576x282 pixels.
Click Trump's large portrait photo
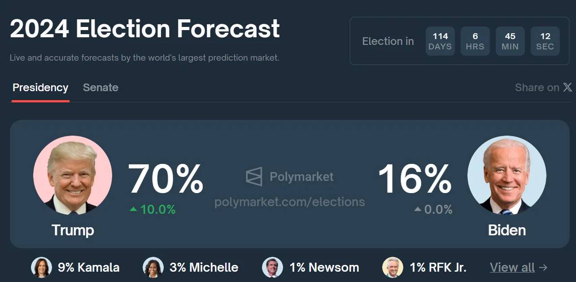click(73, 175)
